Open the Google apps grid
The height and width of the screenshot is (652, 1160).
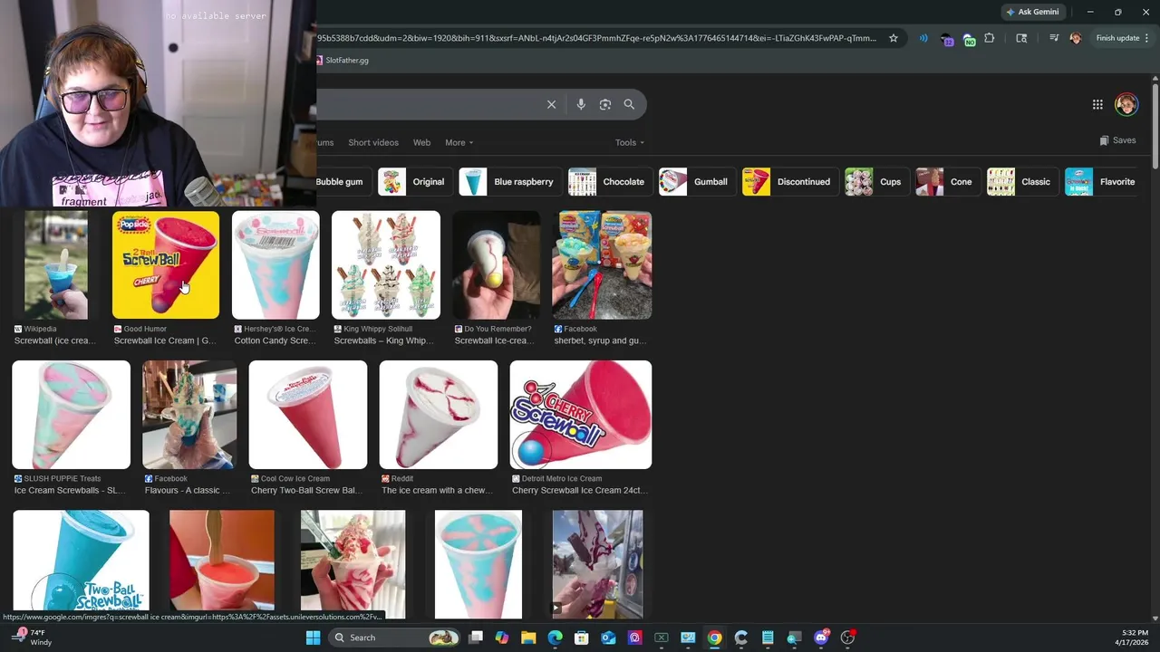[x=1097, y=104]
